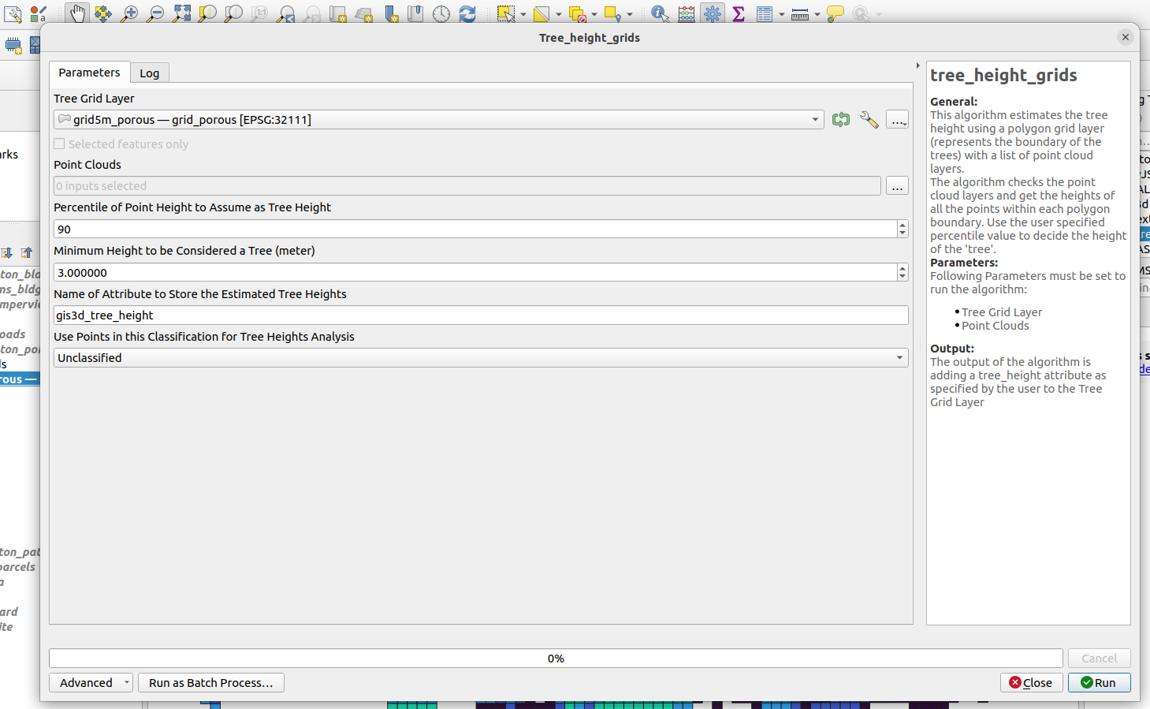
Task: Increase the tree height percentile value
Action: [x=903, y=225]
